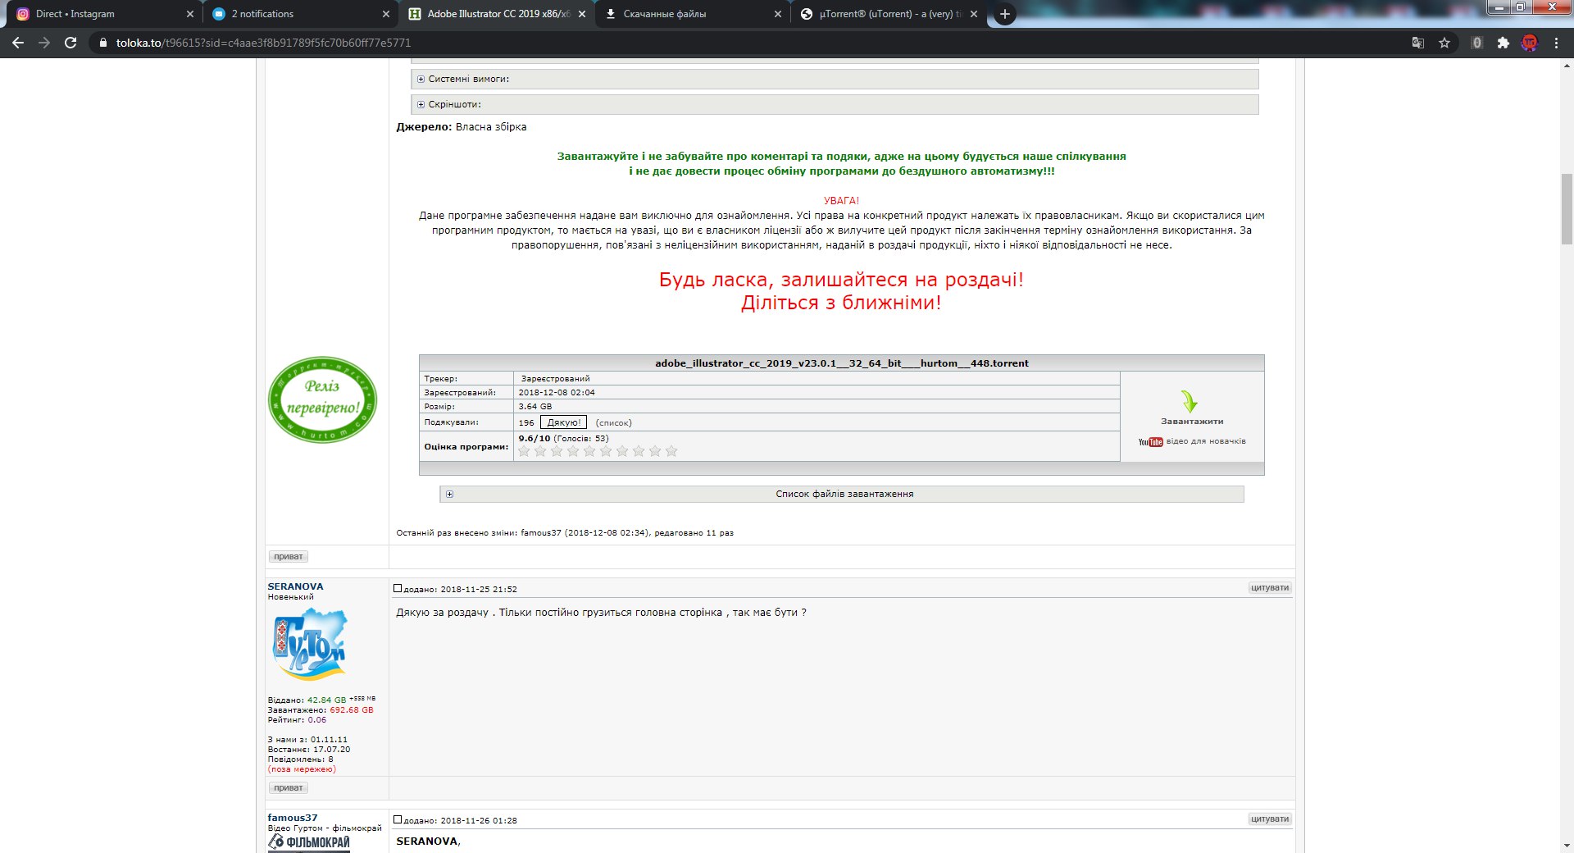This screenshot has width=1574, height=853.
Task: Click the torrent filename header text
Action: click(x=842, y=363)
